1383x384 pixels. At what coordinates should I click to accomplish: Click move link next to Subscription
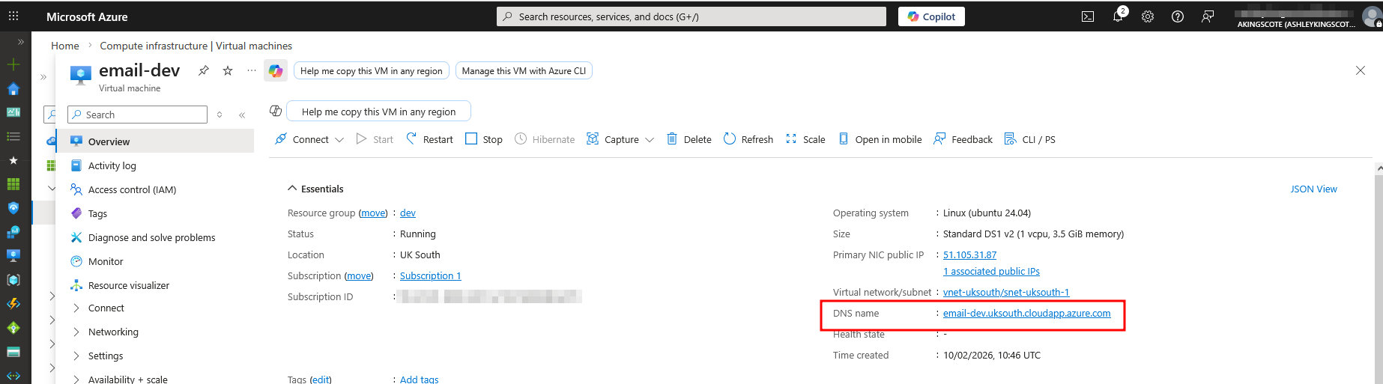359,275
